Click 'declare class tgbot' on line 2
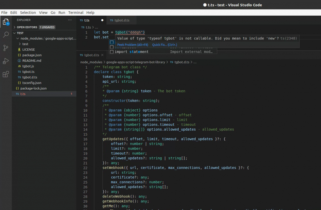 point(114,72)
